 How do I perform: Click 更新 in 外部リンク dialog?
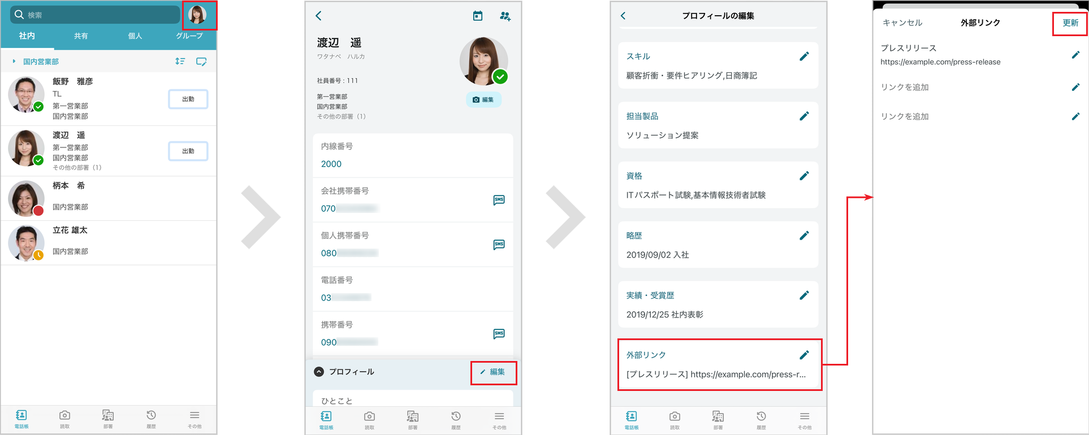(x=1070, y=23)
